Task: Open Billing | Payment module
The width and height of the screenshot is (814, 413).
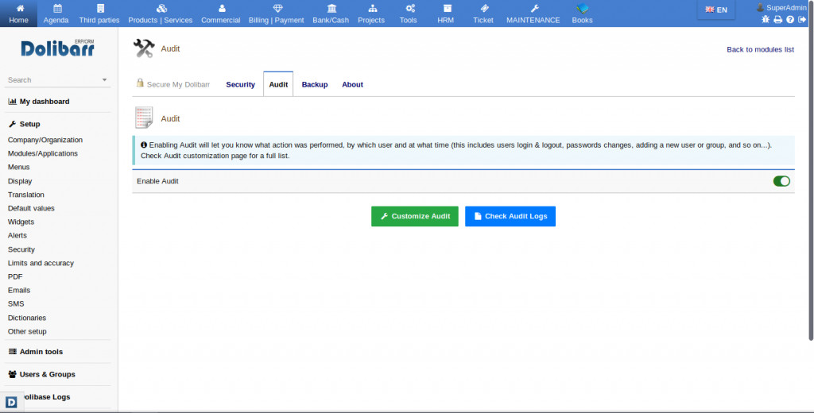Action: (x=276, y=14)
